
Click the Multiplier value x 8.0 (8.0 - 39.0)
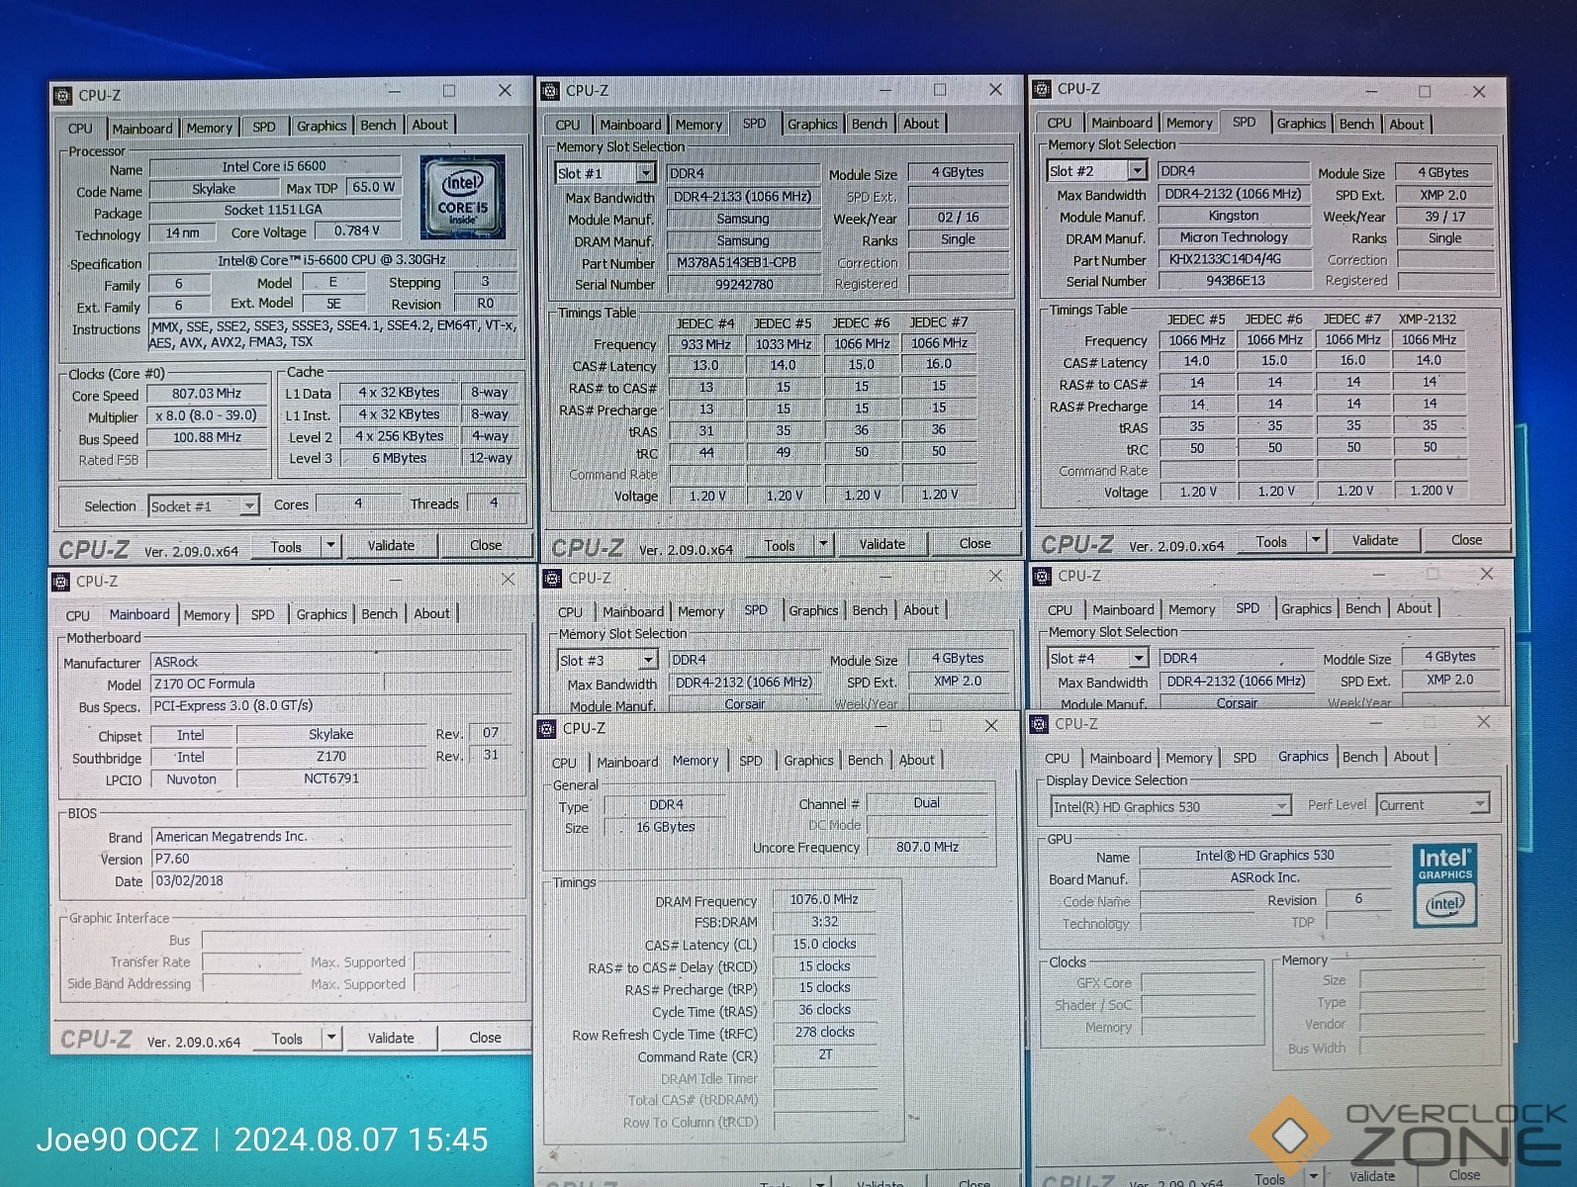[207, 415]
